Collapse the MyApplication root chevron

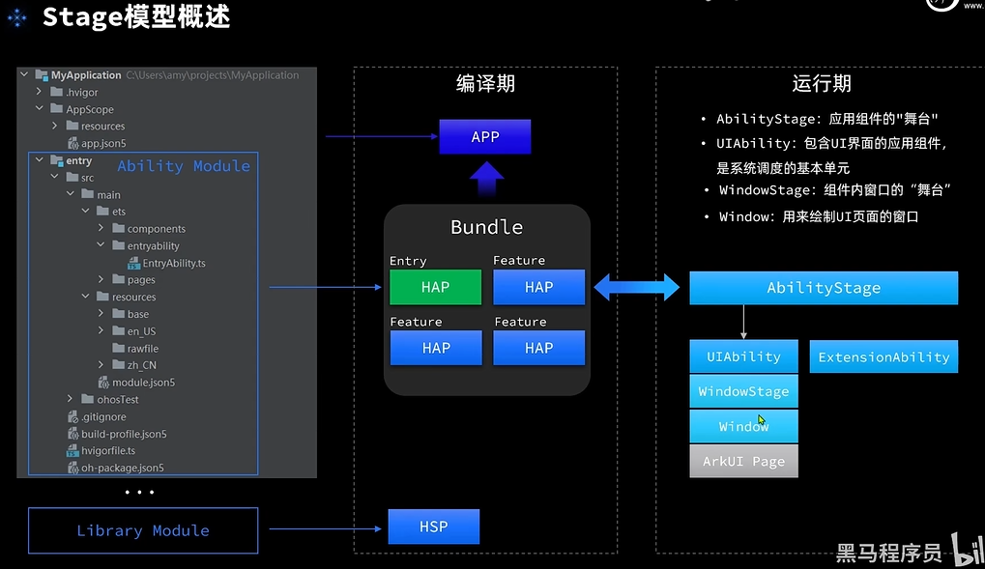coord(24,74)
